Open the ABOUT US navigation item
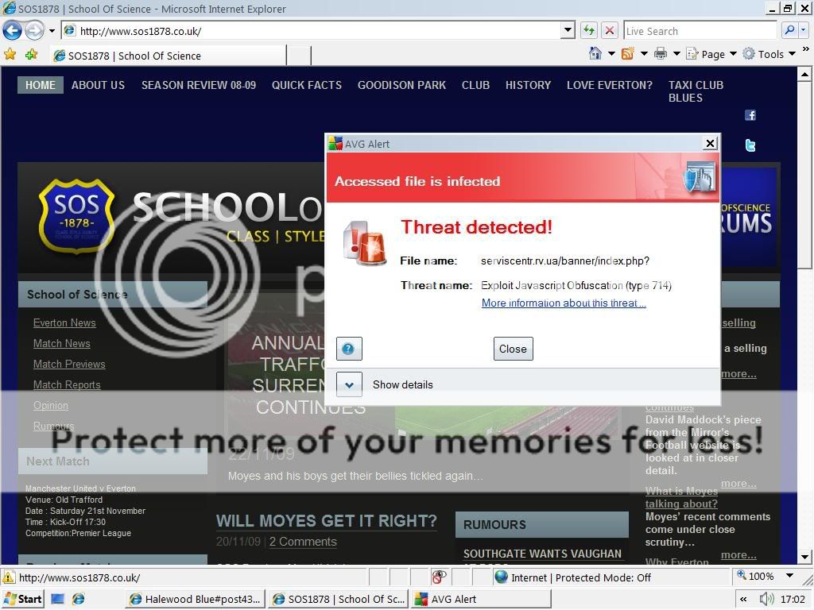This screenshot has height=610, width=814. [98, 85]
